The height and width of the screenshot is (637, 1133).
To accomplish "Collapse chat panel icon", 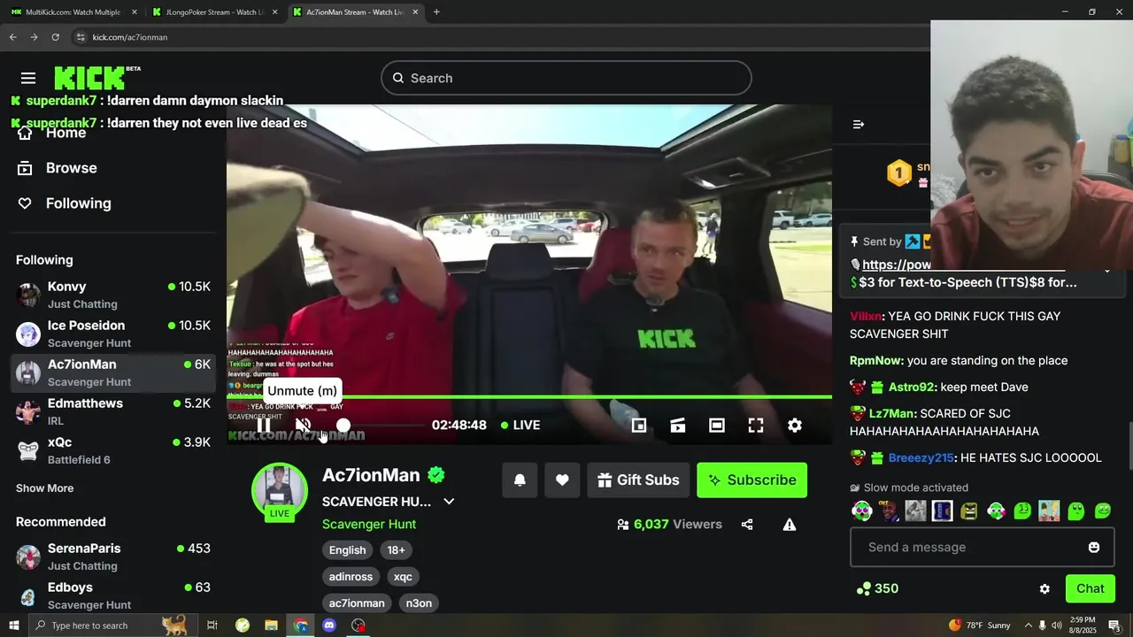I will 858,125.
